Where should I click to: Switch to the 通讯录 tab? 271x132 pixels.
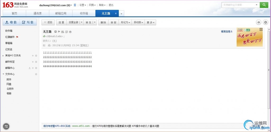[x=38, y=13]
